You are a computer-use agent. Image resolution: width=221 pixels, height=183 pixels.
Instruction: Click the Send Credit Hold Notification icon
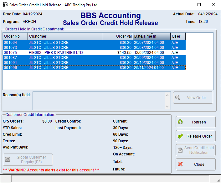[180, 150]
